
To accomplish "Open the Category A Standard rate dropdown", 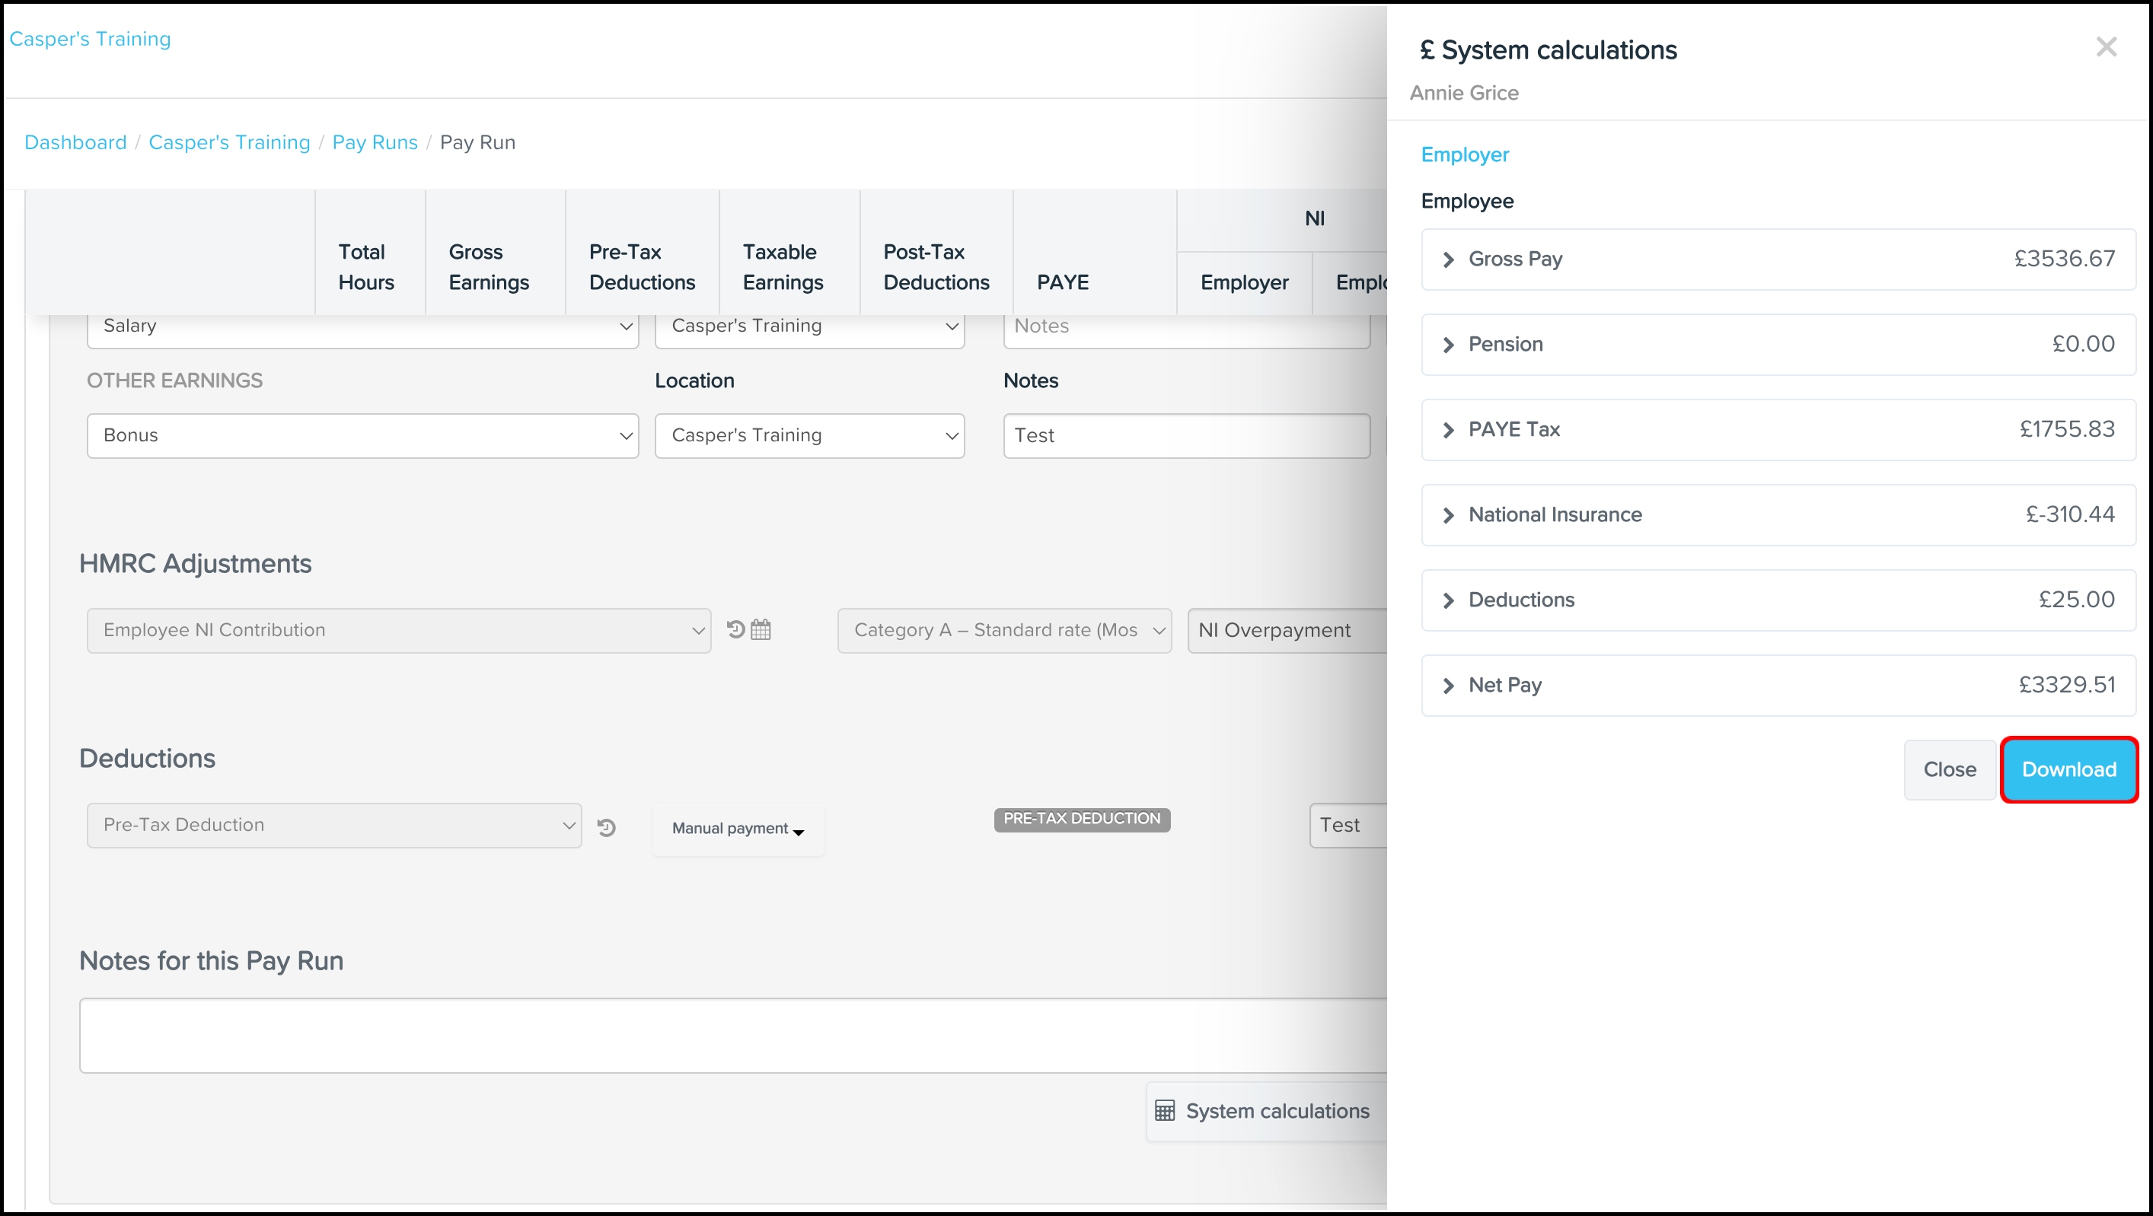I will point(1003,630).
